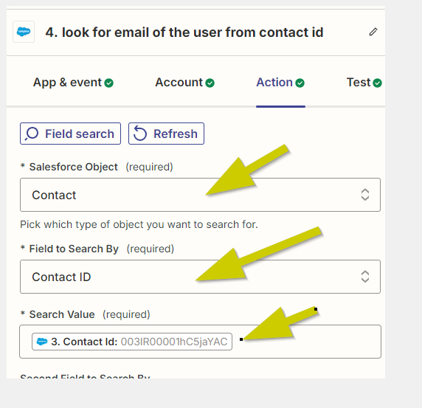Click the Field search button
The width and height of the screenshot is (422, 408).
(70, 134)
